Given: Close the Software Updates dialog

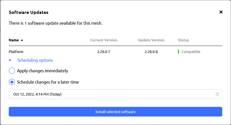Looking at the screenshot, I should click(221, 12).
